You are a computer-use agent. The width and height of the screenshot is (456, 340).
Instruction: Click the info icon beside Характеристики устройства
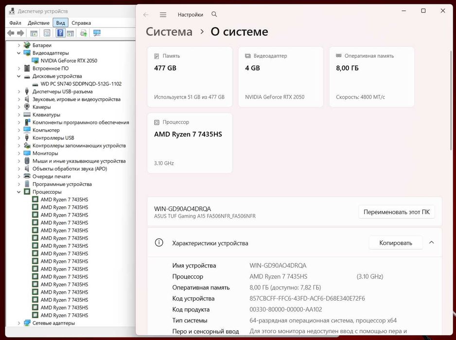(x=159, y=243)
